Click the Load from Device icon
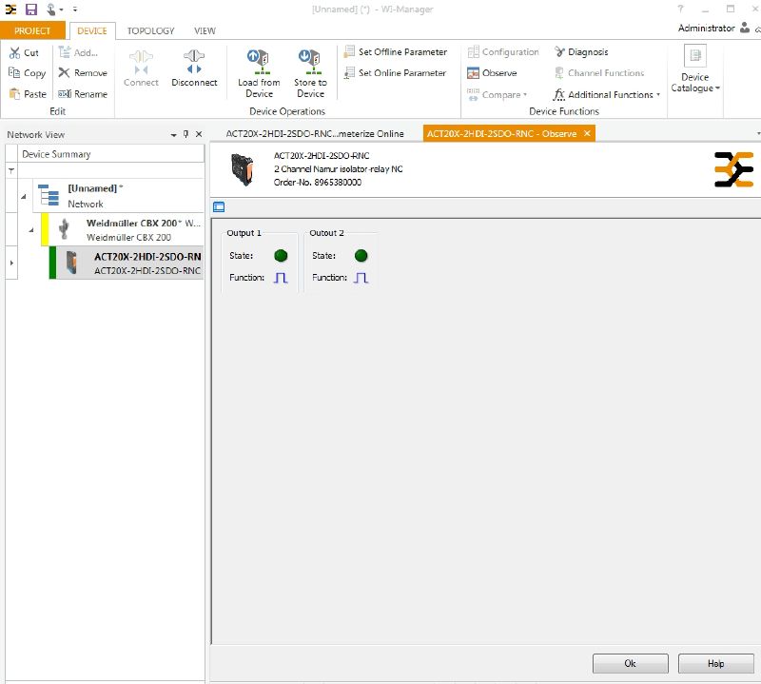 259,62
